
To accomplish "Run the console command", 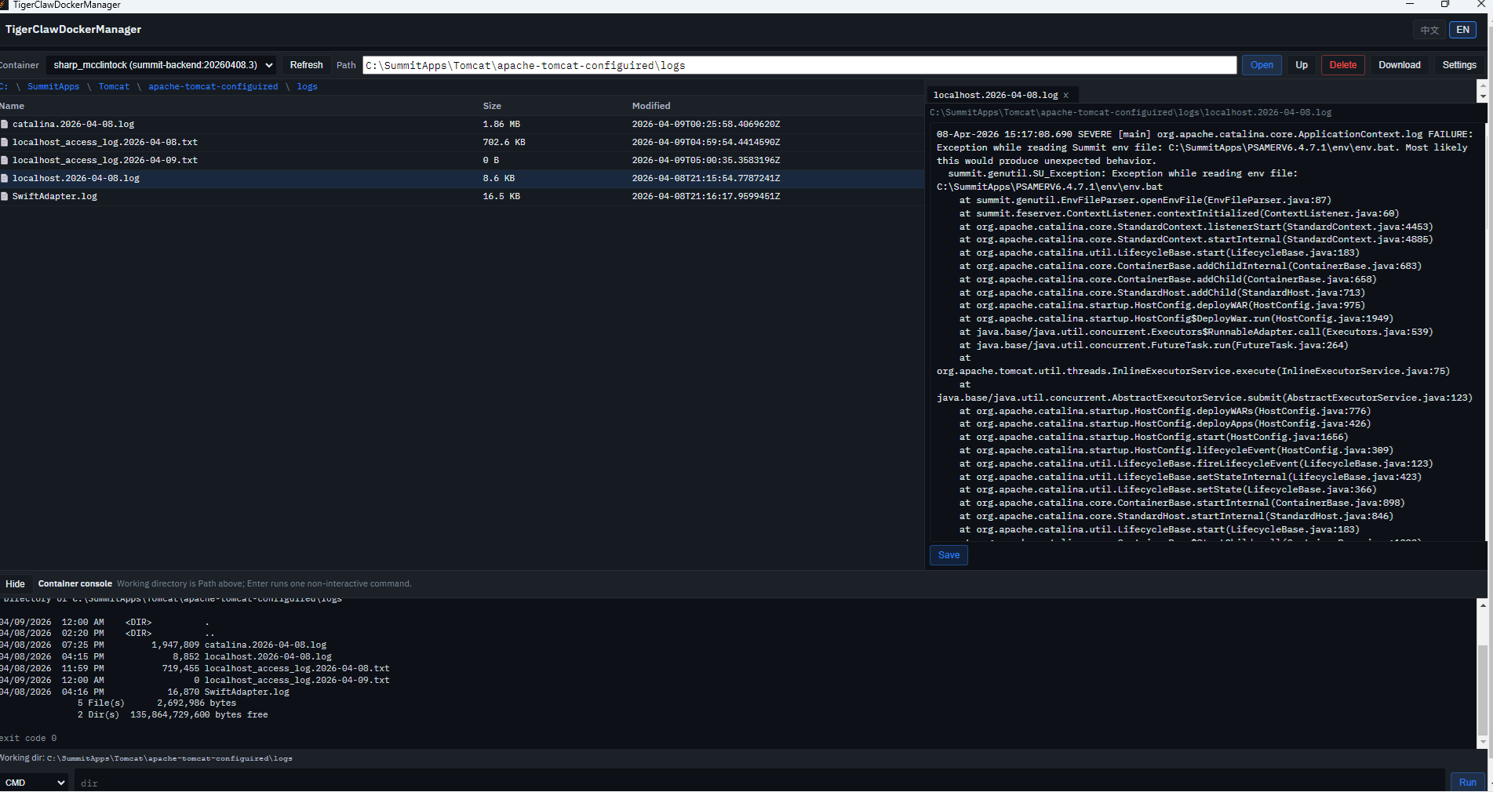I will pos(1467,783).
